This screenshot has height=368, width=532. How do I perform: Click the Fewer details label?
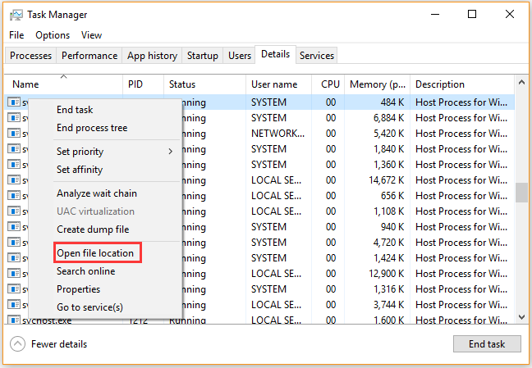click(59, 344)
